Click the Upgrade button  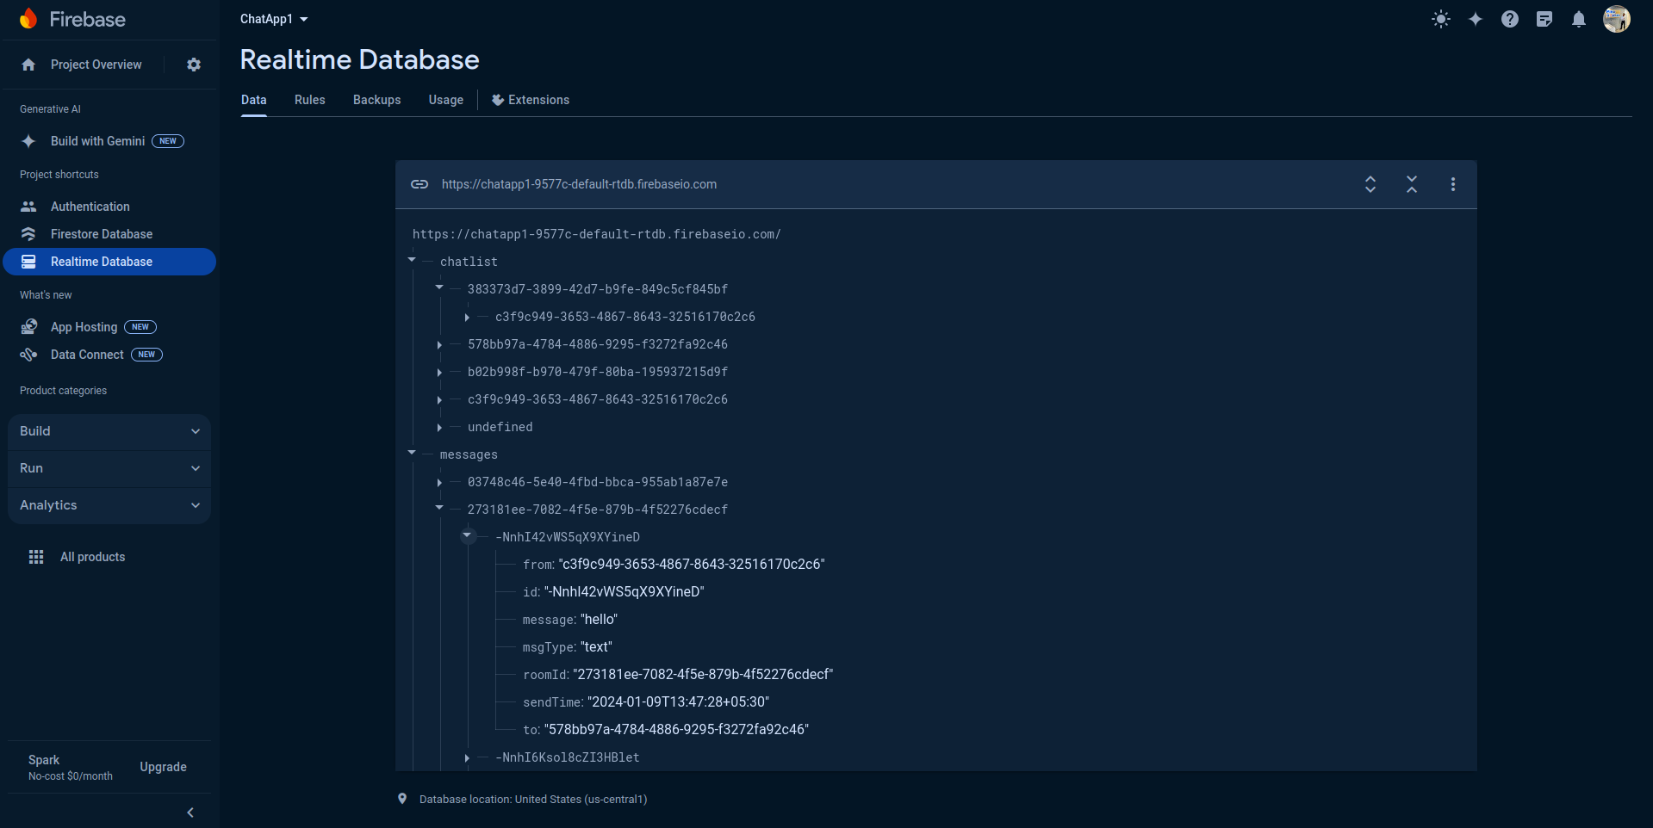[163, 767]
